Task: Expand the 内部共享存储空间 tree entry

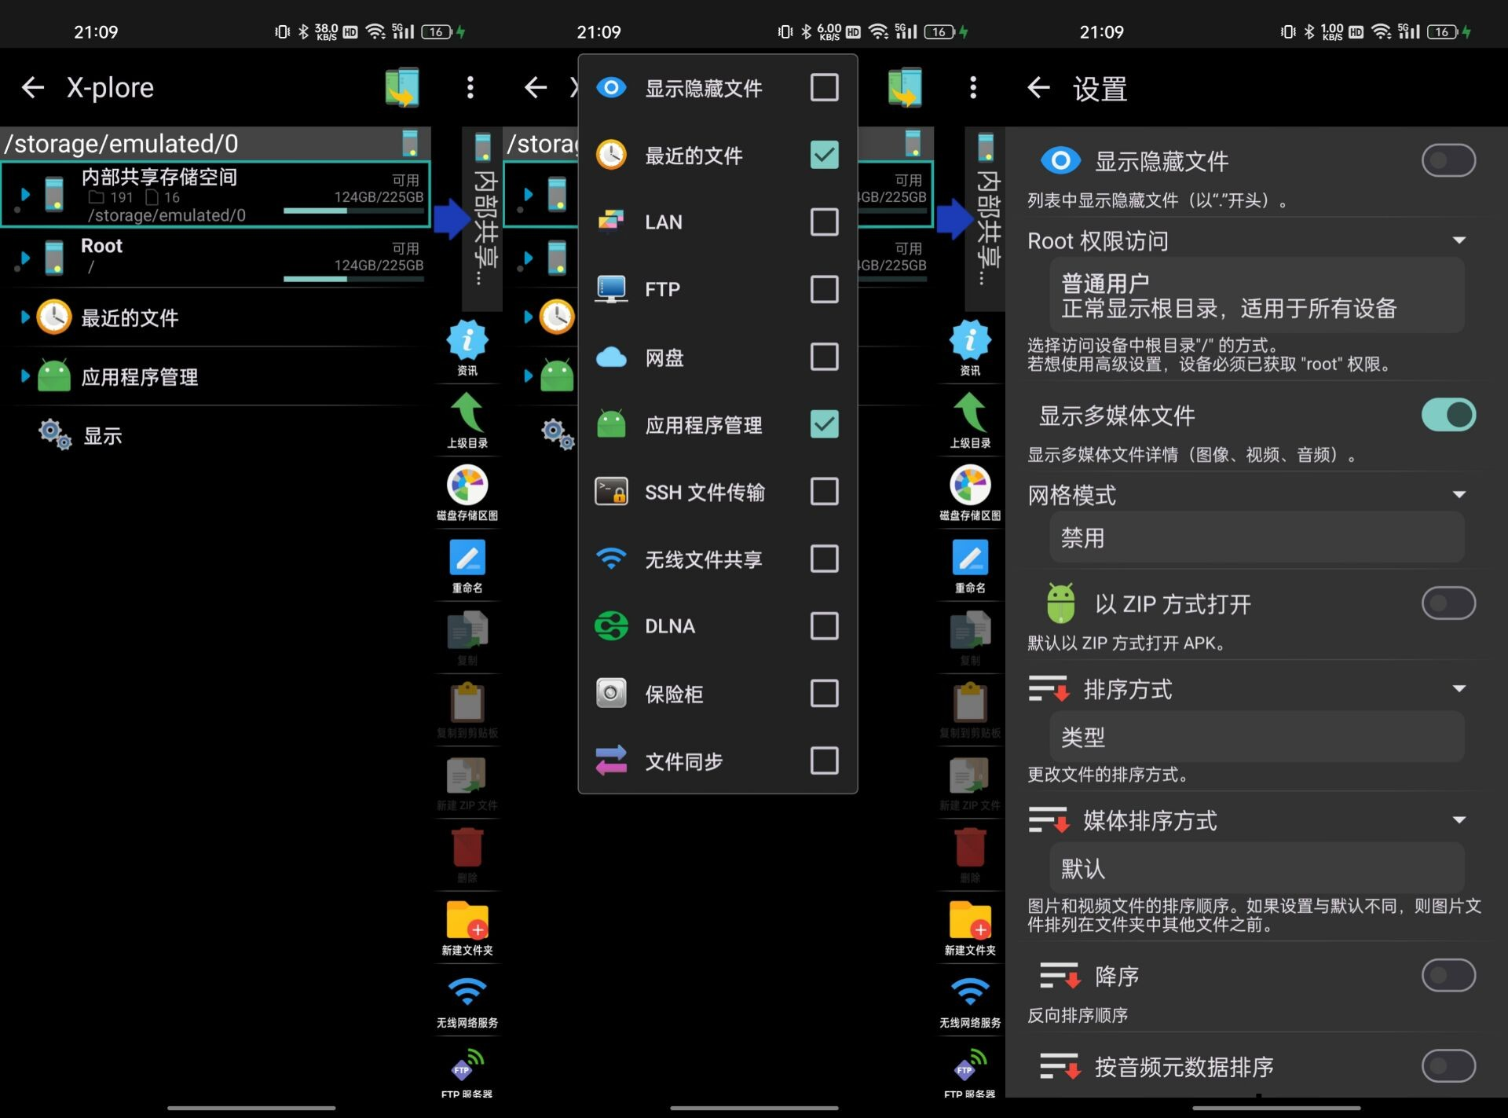Action: [x=26, y=194]
